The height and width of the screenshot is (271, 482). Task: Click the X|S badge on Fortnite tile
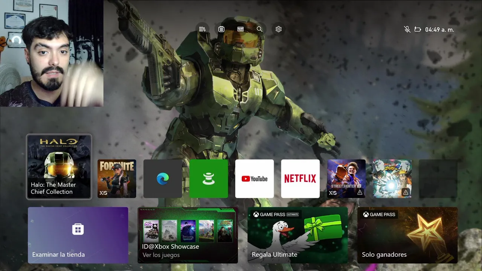pos(103,193)
